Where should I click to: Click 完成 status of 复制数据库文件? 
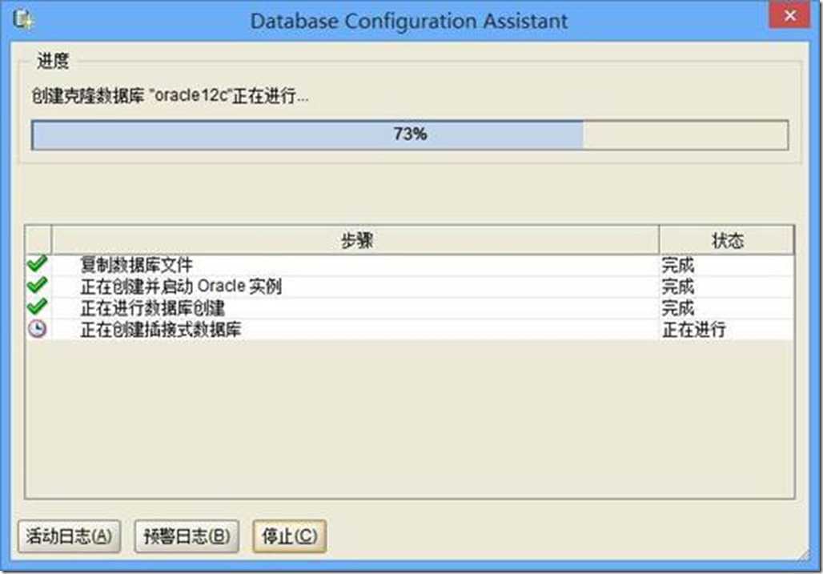coord(677,266)
